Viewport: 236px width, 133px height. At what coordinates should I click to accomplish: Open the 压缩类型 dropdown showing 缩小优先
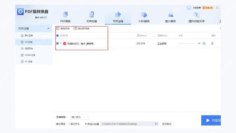point(80,117)
